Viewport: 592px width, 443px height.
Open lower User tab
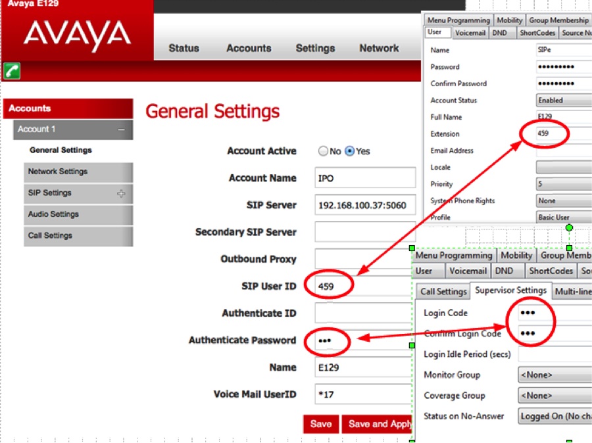point(428,271)
